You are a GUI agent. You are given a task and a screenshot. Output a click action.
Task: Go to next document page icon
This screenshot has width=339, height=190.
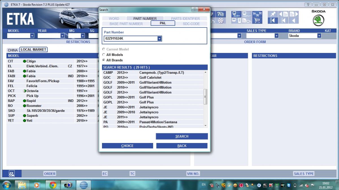tap(294, 14)
